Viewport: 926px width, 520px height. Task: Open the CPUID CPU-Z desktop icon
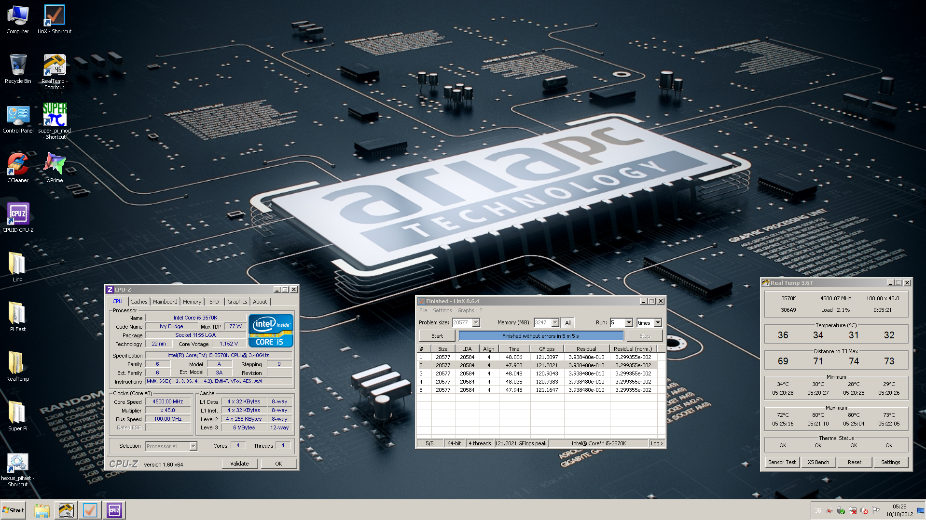click(x=18, y=215)
